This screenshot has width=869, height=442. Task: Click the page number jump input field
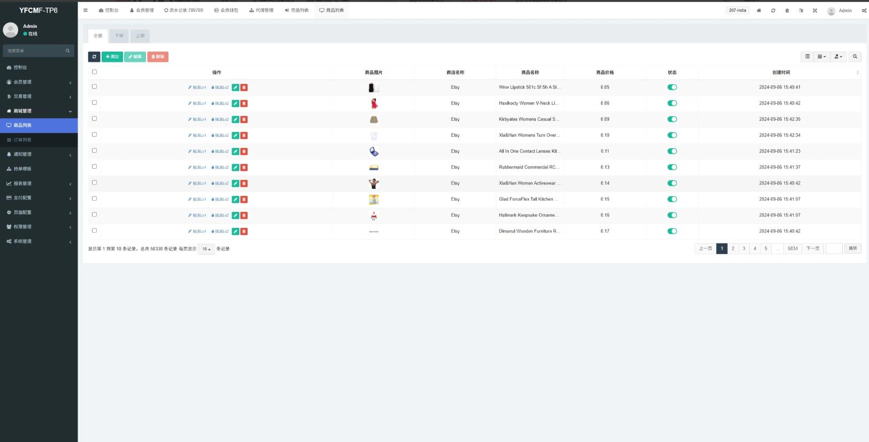[x=834, y=248]
